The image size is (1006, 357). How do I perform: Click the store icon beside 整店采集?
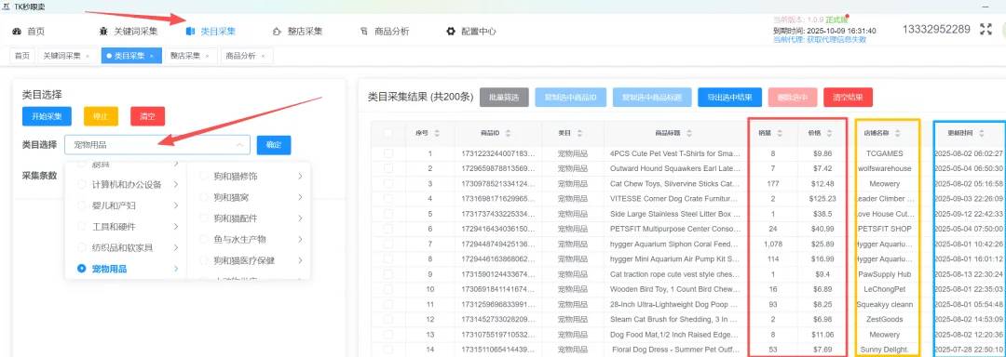[x=277, y=32]
